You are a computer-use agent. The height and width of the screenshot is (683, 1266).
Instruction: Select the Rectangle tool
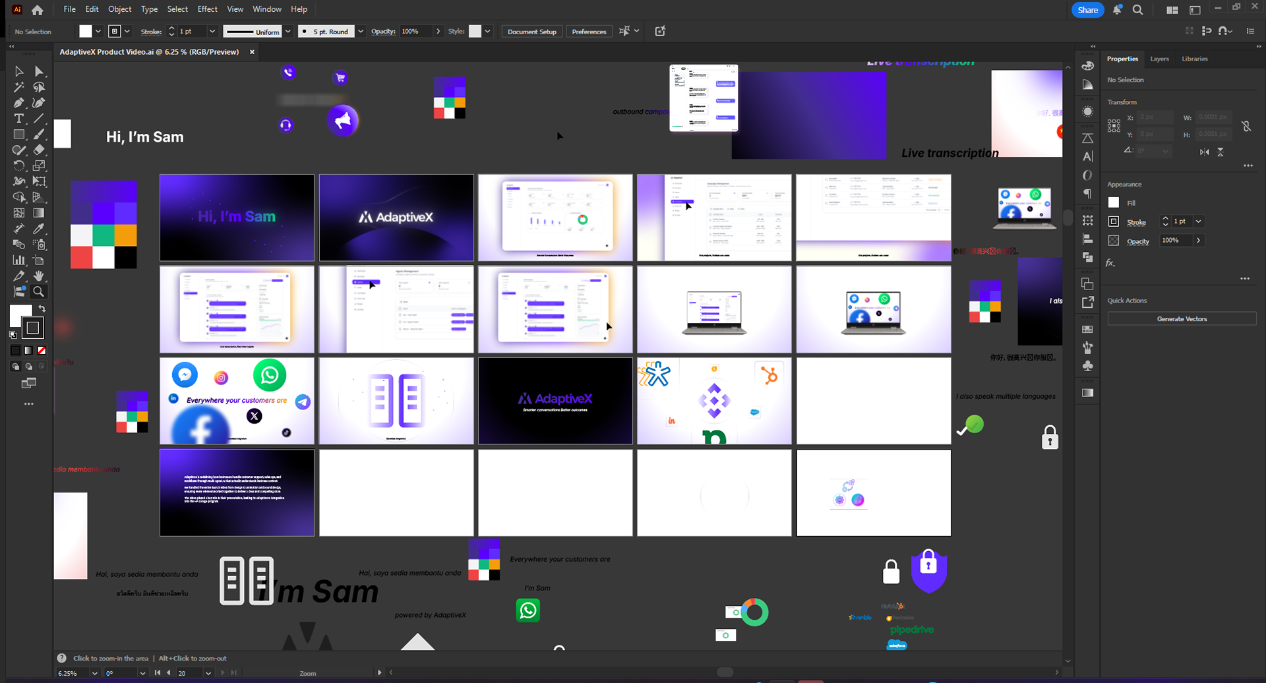coord(18,134)
